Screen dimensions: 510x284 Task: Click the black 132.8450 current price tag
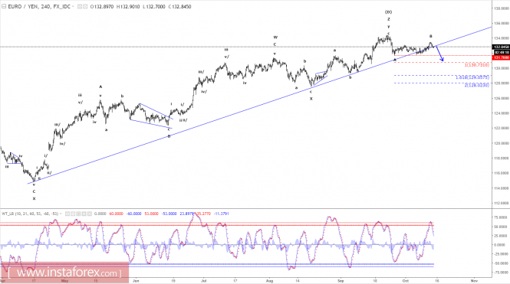click(x=502, y=47)
